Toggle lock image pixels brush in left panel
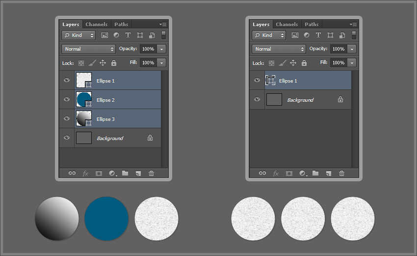The image size is (417, 256). pyautogui.click(x=92, y=63)
